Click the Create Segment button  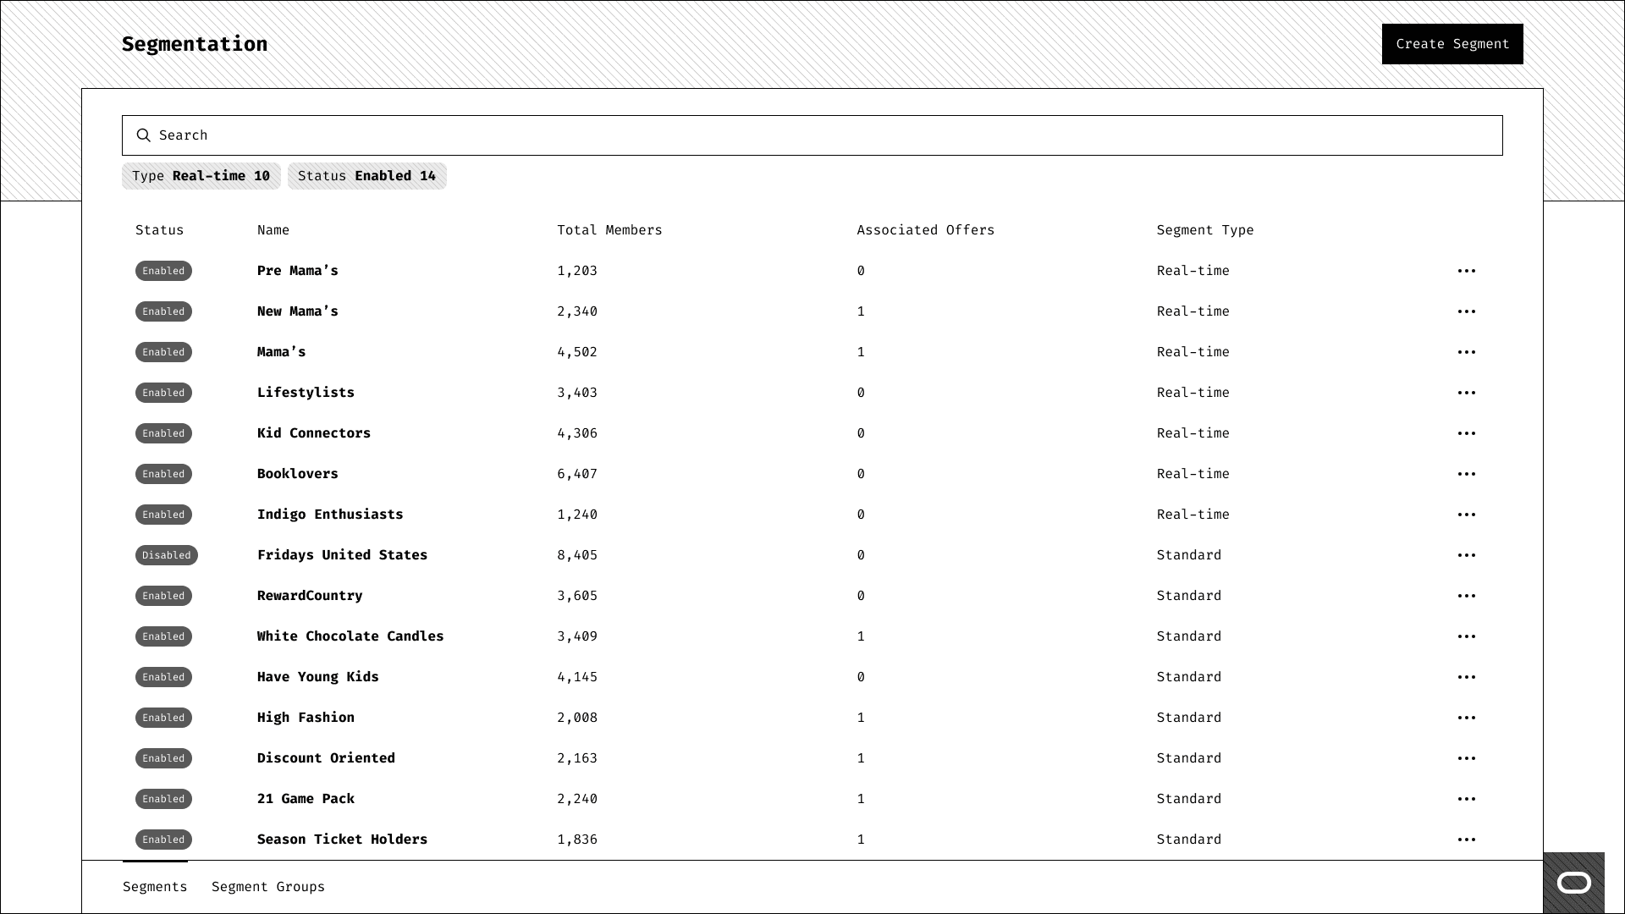click(1451, 44)
